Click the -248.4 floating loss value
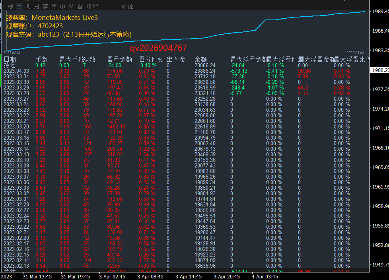389x280 pixels. click(x=237, y=88)
